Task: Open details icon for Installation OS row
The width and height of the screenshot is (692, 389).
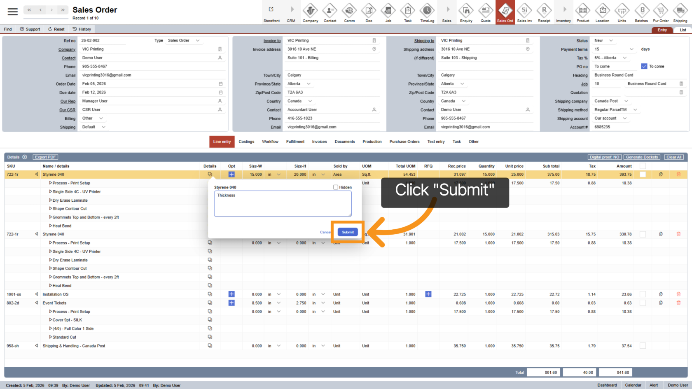Action: click(x=210, y=294)
